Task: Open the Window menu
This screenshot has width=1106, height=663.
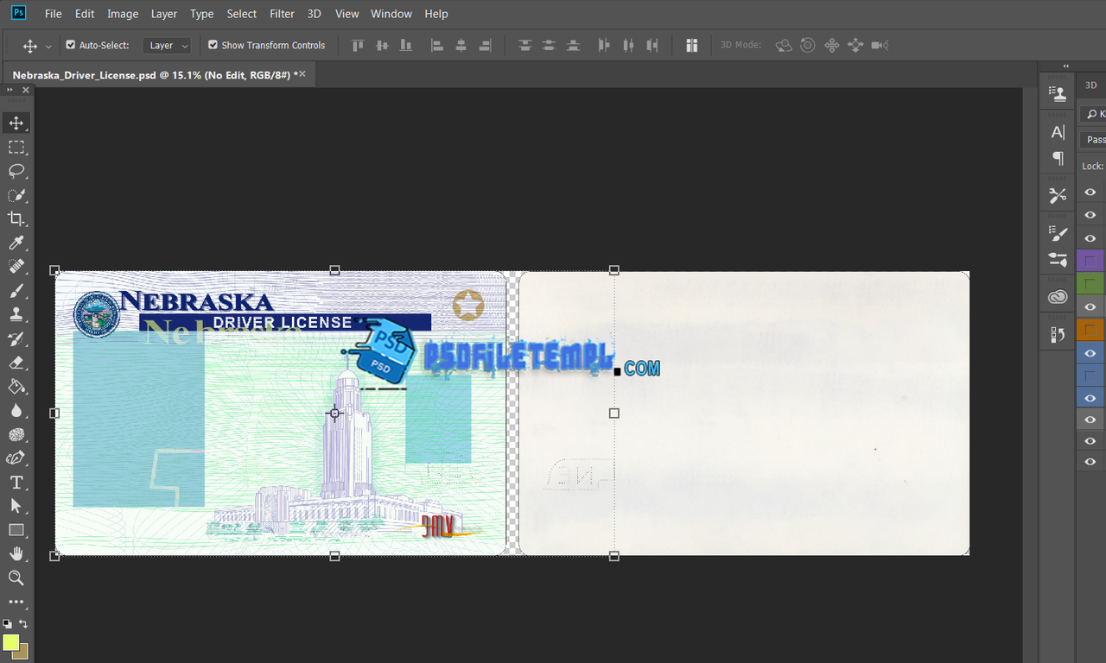Action: (391, 14)
